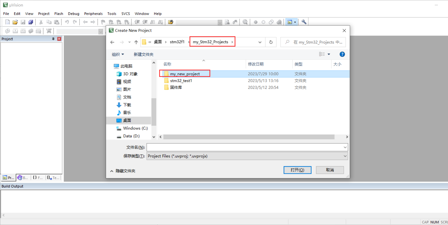Open the 文件名 combo box dropdown arrow

pos(345,147)
